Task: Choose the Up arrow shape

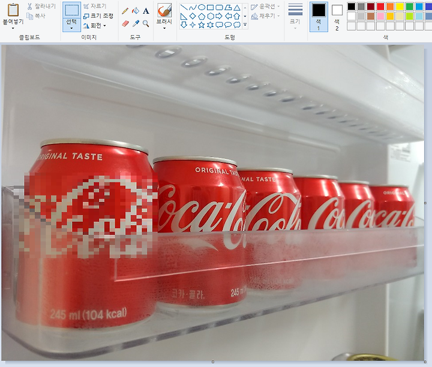Action: 237,16
